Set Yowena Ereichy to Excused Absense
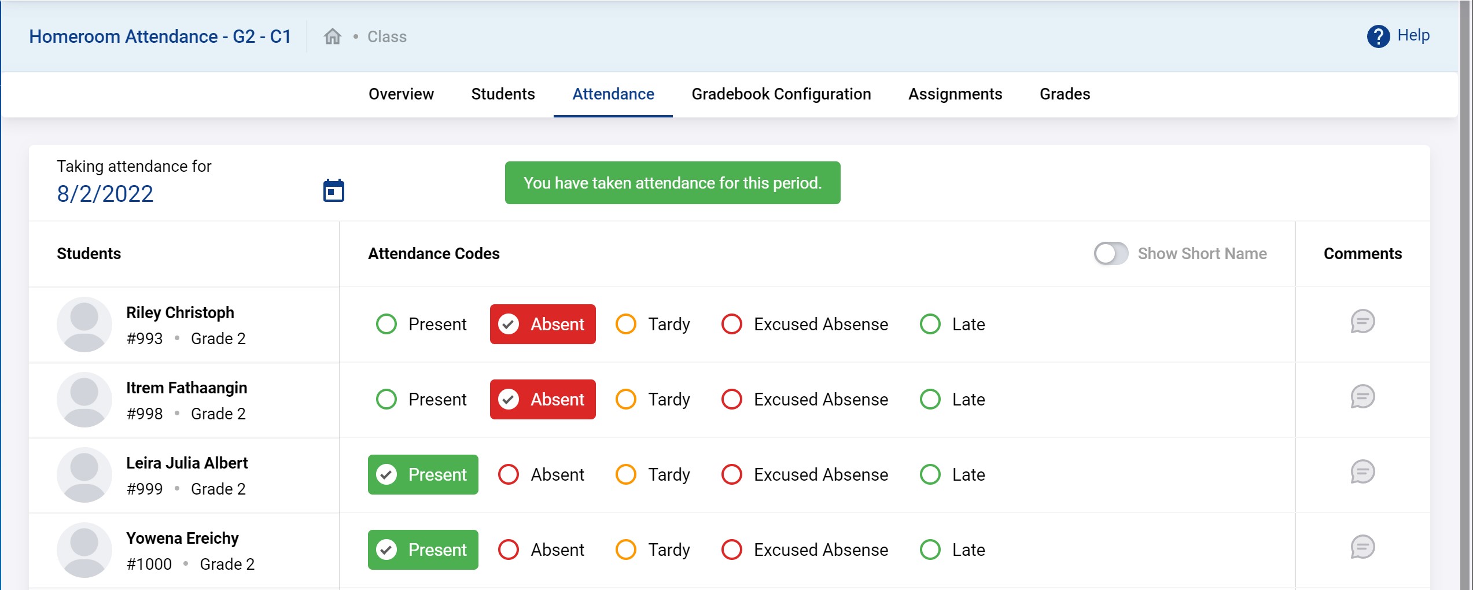The width and height of the screenshot is (1473, 590). [732, 550]
